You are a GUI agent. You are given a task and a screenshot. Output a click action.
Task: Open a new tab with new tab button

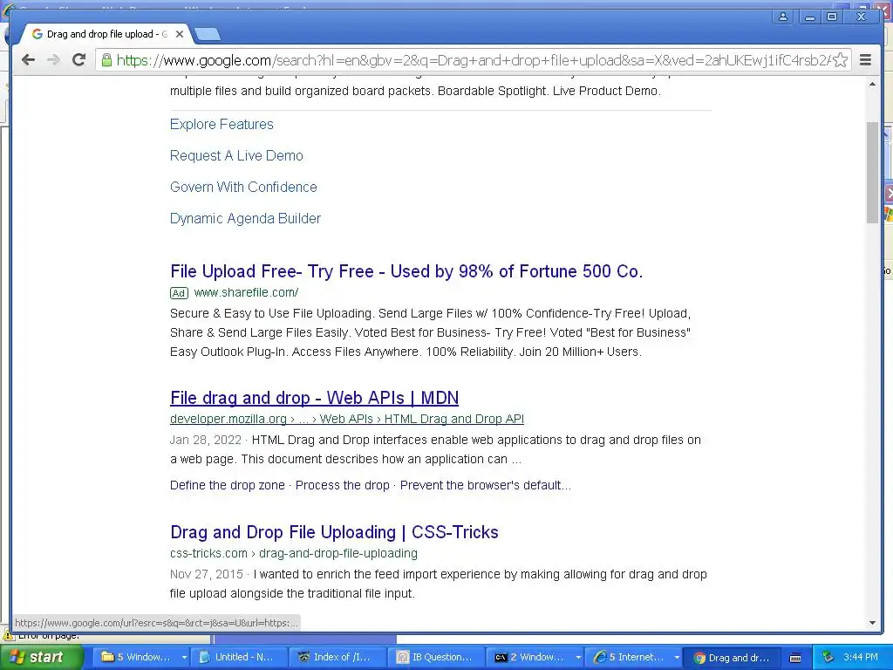(208, 34)
